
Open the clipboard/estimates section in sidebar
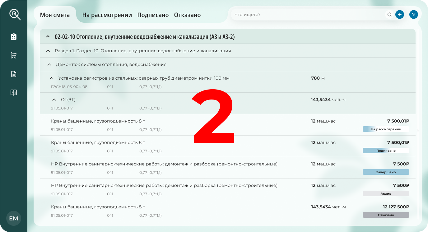(14, 37)
